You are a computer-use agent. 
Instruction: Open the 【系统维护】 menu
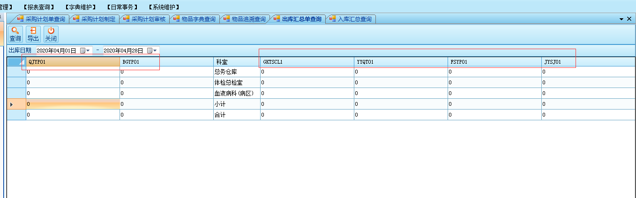pos(164,7)
